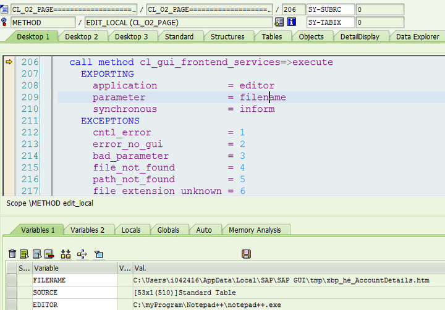Select the Variables 1 tab
445x310 pixels.
click(x=38, y=230)
